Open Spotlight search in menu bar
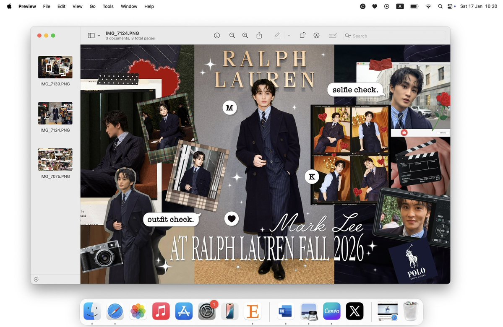This screenshot has height=327, width=503. (440, 6)
